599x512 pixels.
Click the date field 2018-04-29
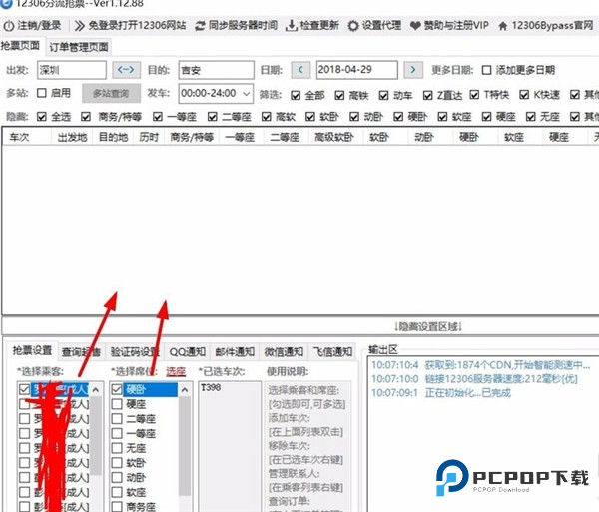click(x=356, y=70)
